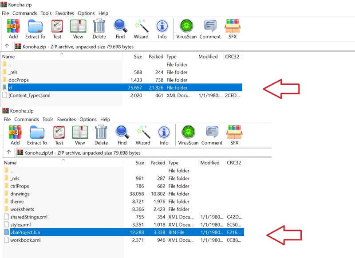
Task: Click Find magnifier icon in upper window
Action: pos(120,29)
